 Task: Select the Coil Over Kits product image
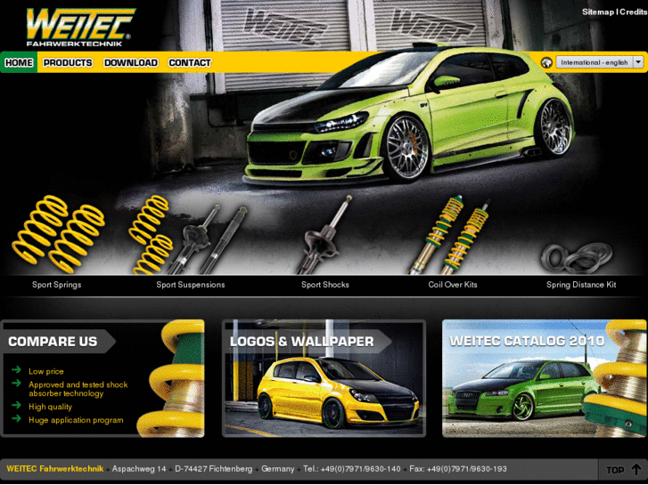click(x=450, y=234)
